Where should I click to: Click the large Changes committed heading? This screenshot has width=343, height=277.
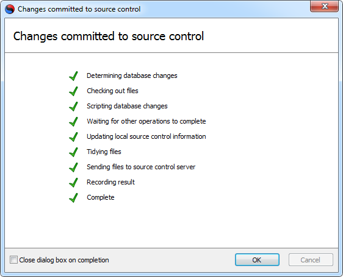coord(109,37)
